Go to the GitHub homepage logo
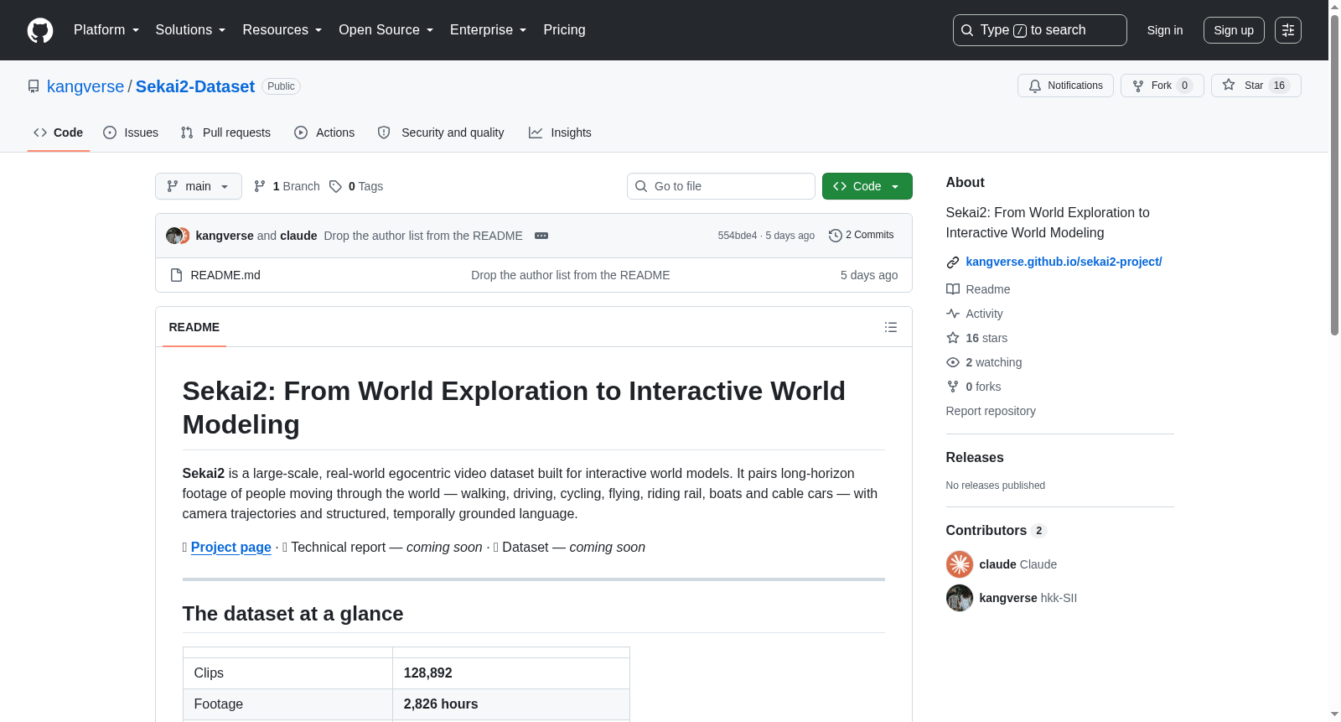Image resolution: width=1341 pixels, height=722 pixels. pyautogui.click(x=40, y=30)
